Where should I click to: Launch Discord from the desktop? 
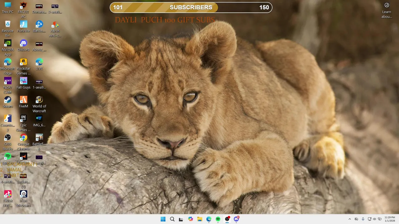(x=23, y=46)
